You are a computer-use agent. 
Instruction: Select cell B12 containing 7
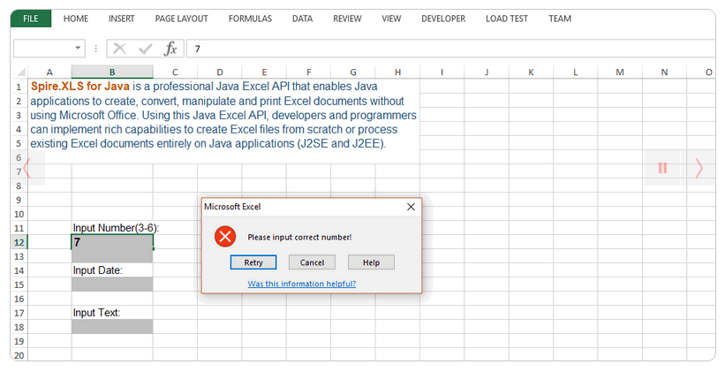tap(112, 242)
